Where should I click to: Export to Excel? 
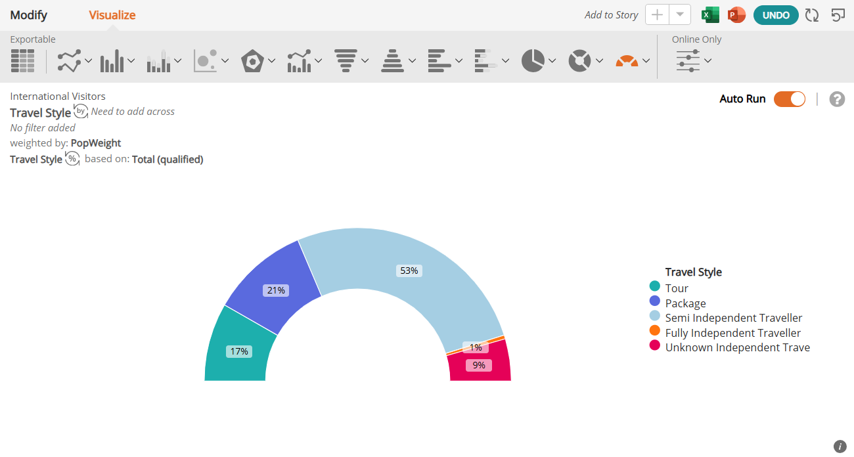(710, 15)
